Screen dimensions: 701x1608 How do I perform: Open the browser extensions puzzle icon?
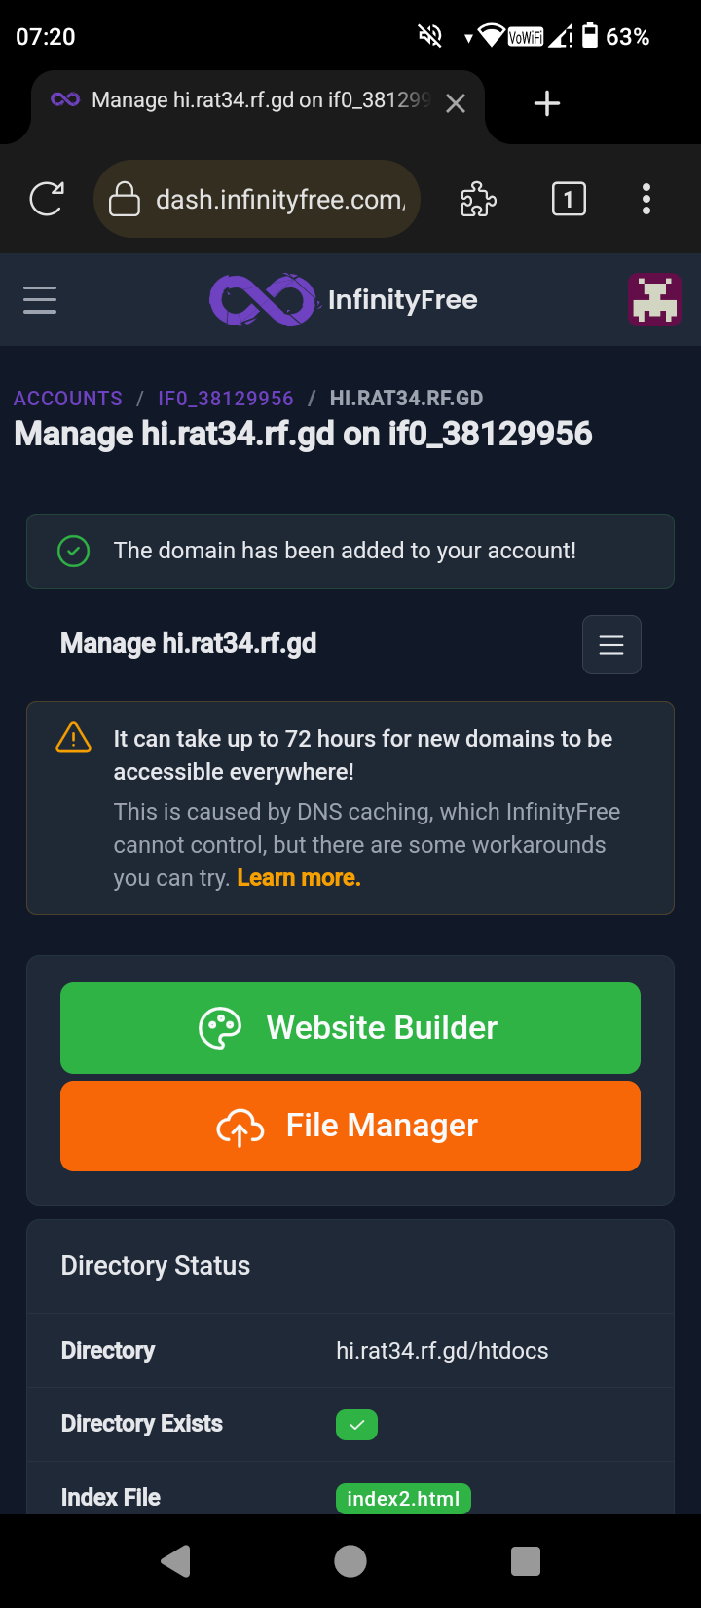click(x=478, y=200)
